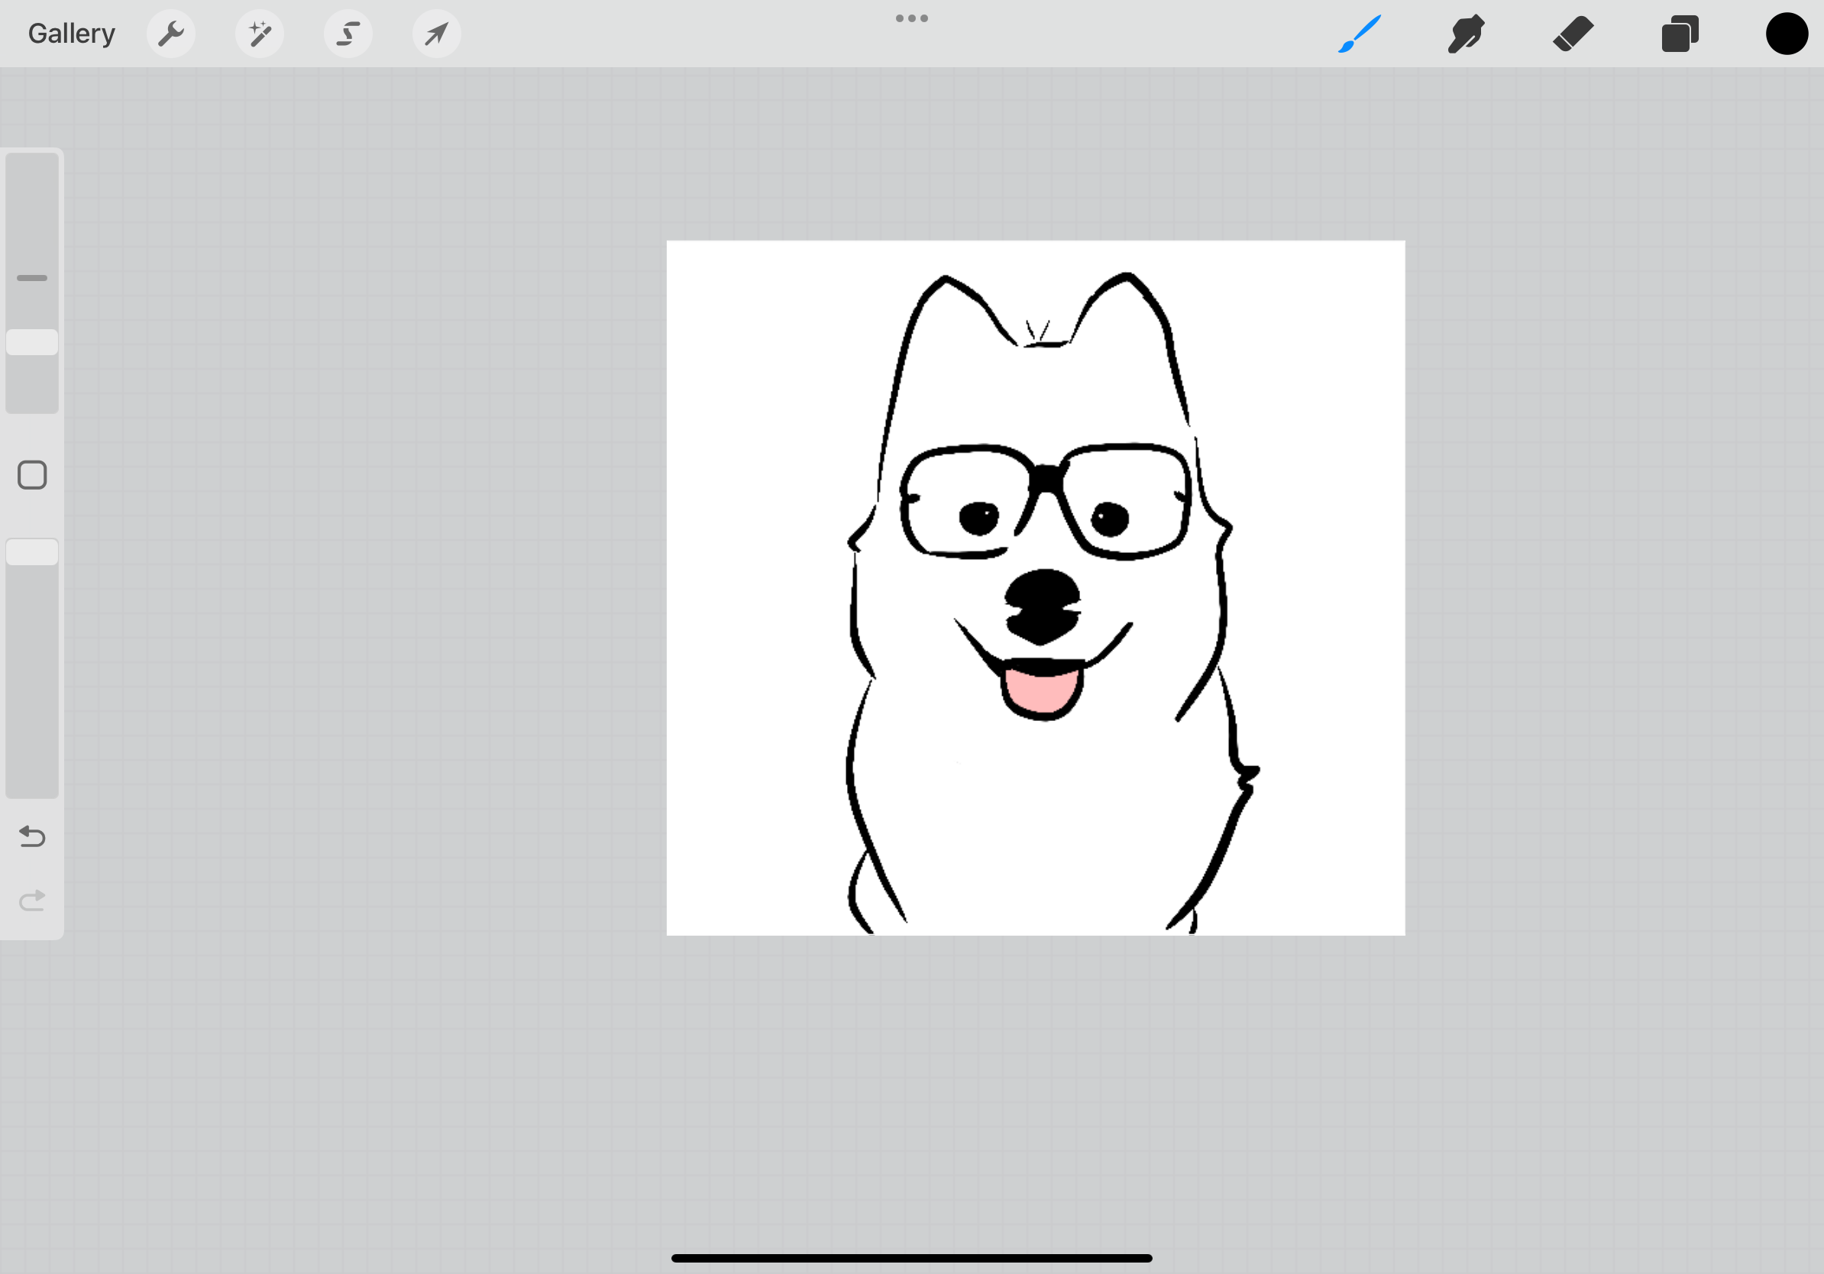This screenshot has height=1274, width=1824.
Task: Tap the Redo arrow in the sidebar
Action: pyautogui.click(x=32, y=900)
